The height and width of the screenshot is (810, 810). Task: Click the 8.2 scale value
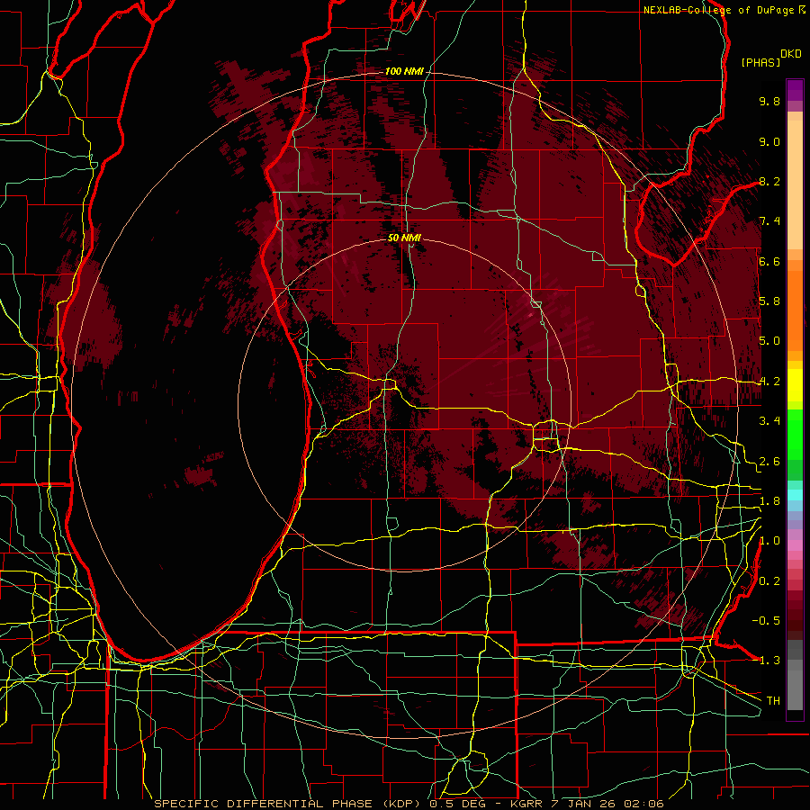coord(769,181)
